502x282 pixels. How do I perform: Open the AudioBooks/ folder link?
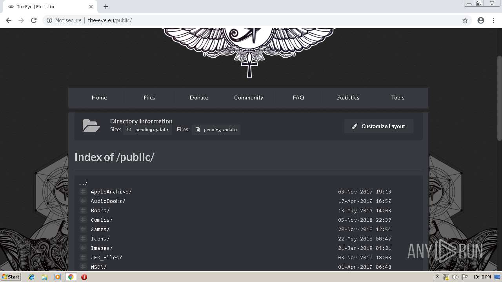tap(108, 201)
